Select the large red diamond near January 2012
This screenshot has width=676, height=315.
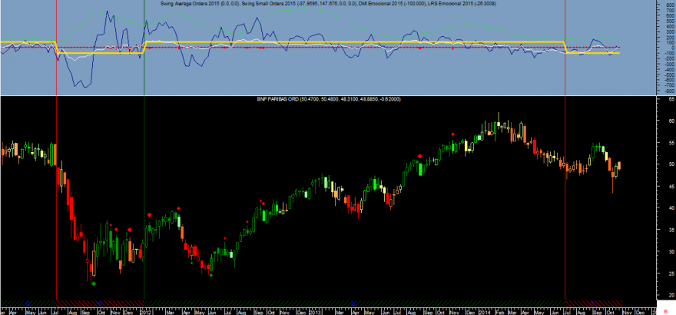tap(149, 214)
